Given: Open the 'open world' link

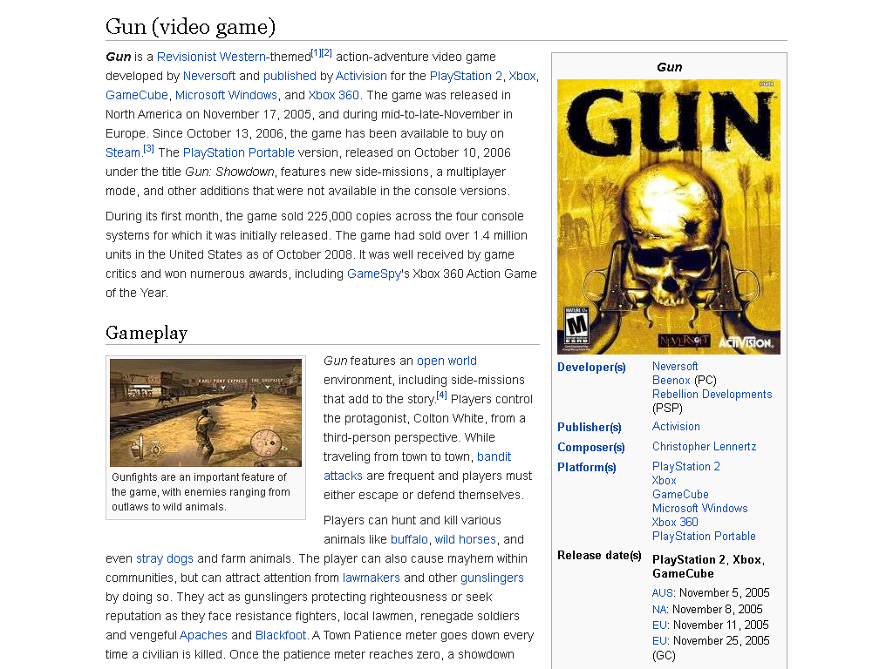Looking at the screenshot, I should pyautogui.click(x=446, y=361).
